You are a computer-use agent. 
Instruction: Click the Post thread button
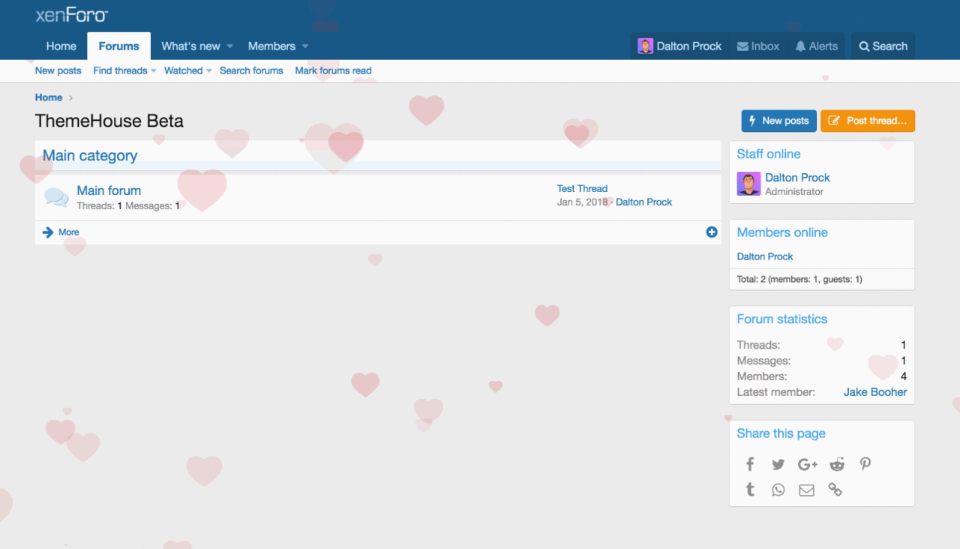tap(867, 121)
